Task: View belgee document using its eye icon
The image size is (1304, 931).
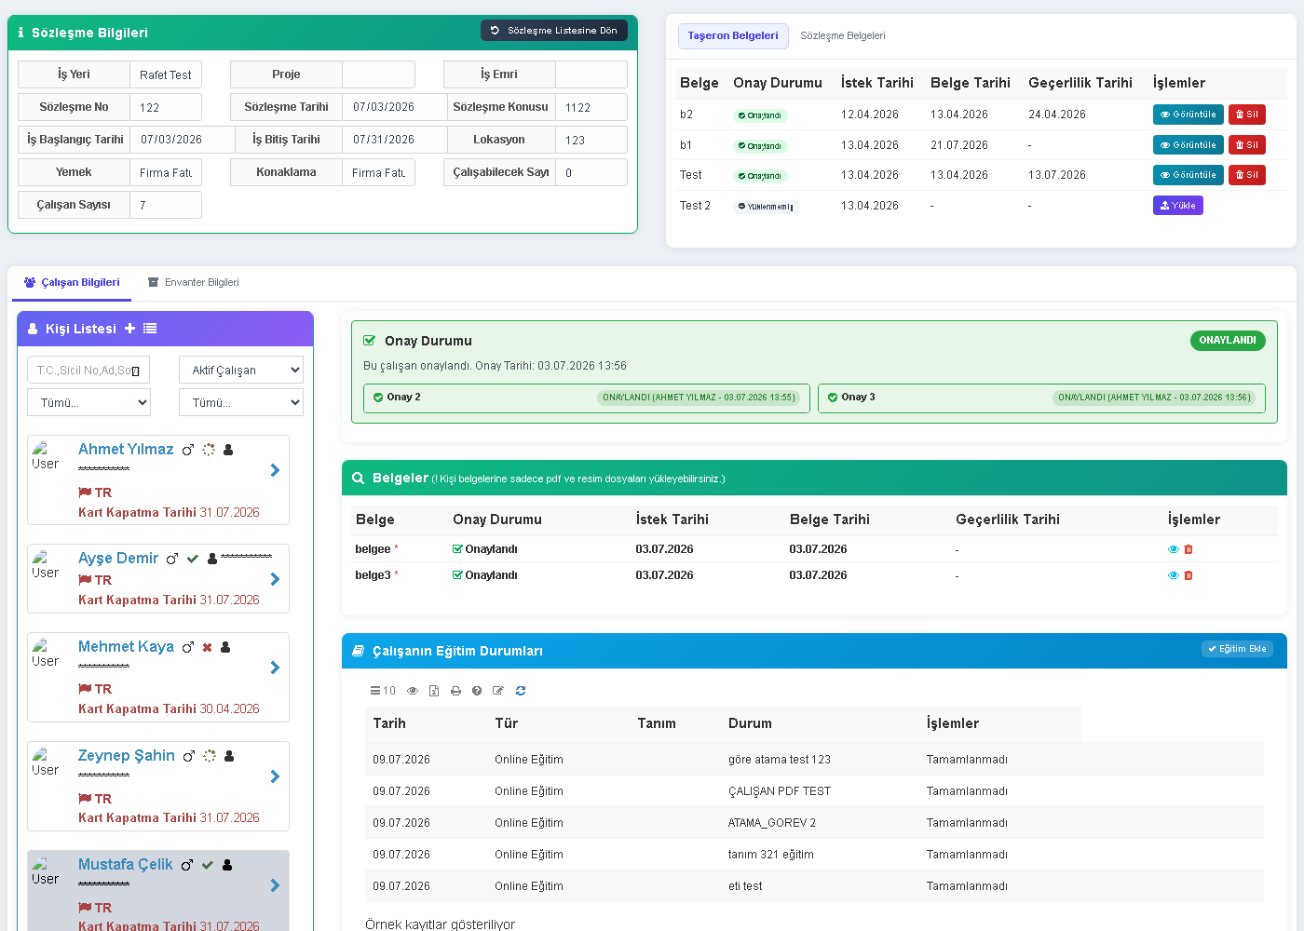Action: point(1174,549)
